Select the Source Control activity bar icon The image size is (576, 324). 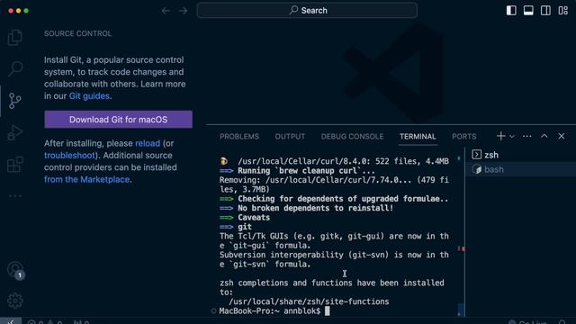(15, 100)
